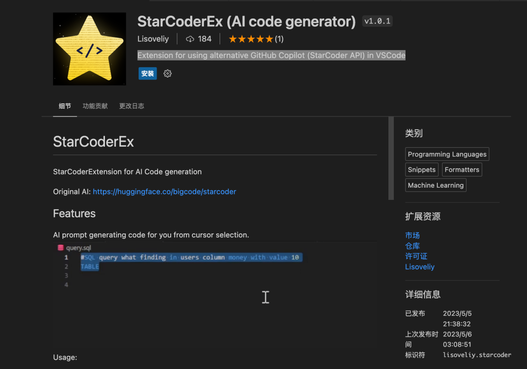Click the 标识符 label
Screen dimensions: 527x369
click(x=415, y=355)
